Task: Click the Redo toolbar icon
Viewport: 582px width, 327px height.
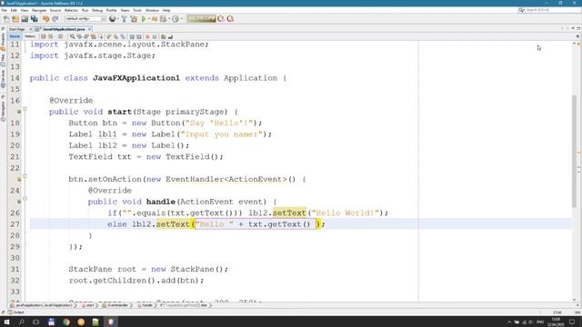Action: (55, 18)
